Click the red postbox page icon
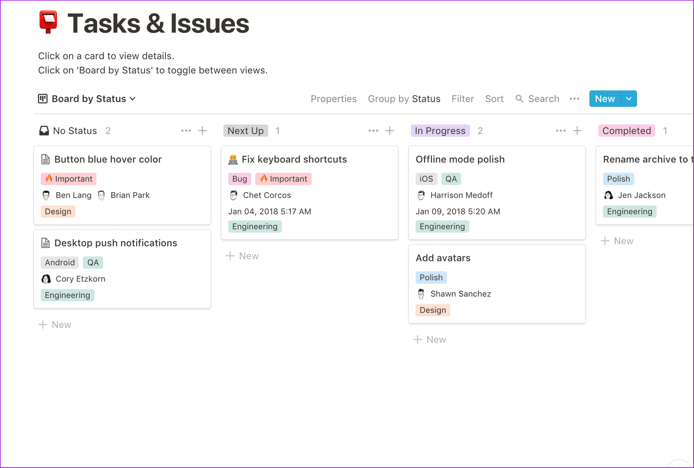This screenshot has width=694, height=468. [48, 22]
